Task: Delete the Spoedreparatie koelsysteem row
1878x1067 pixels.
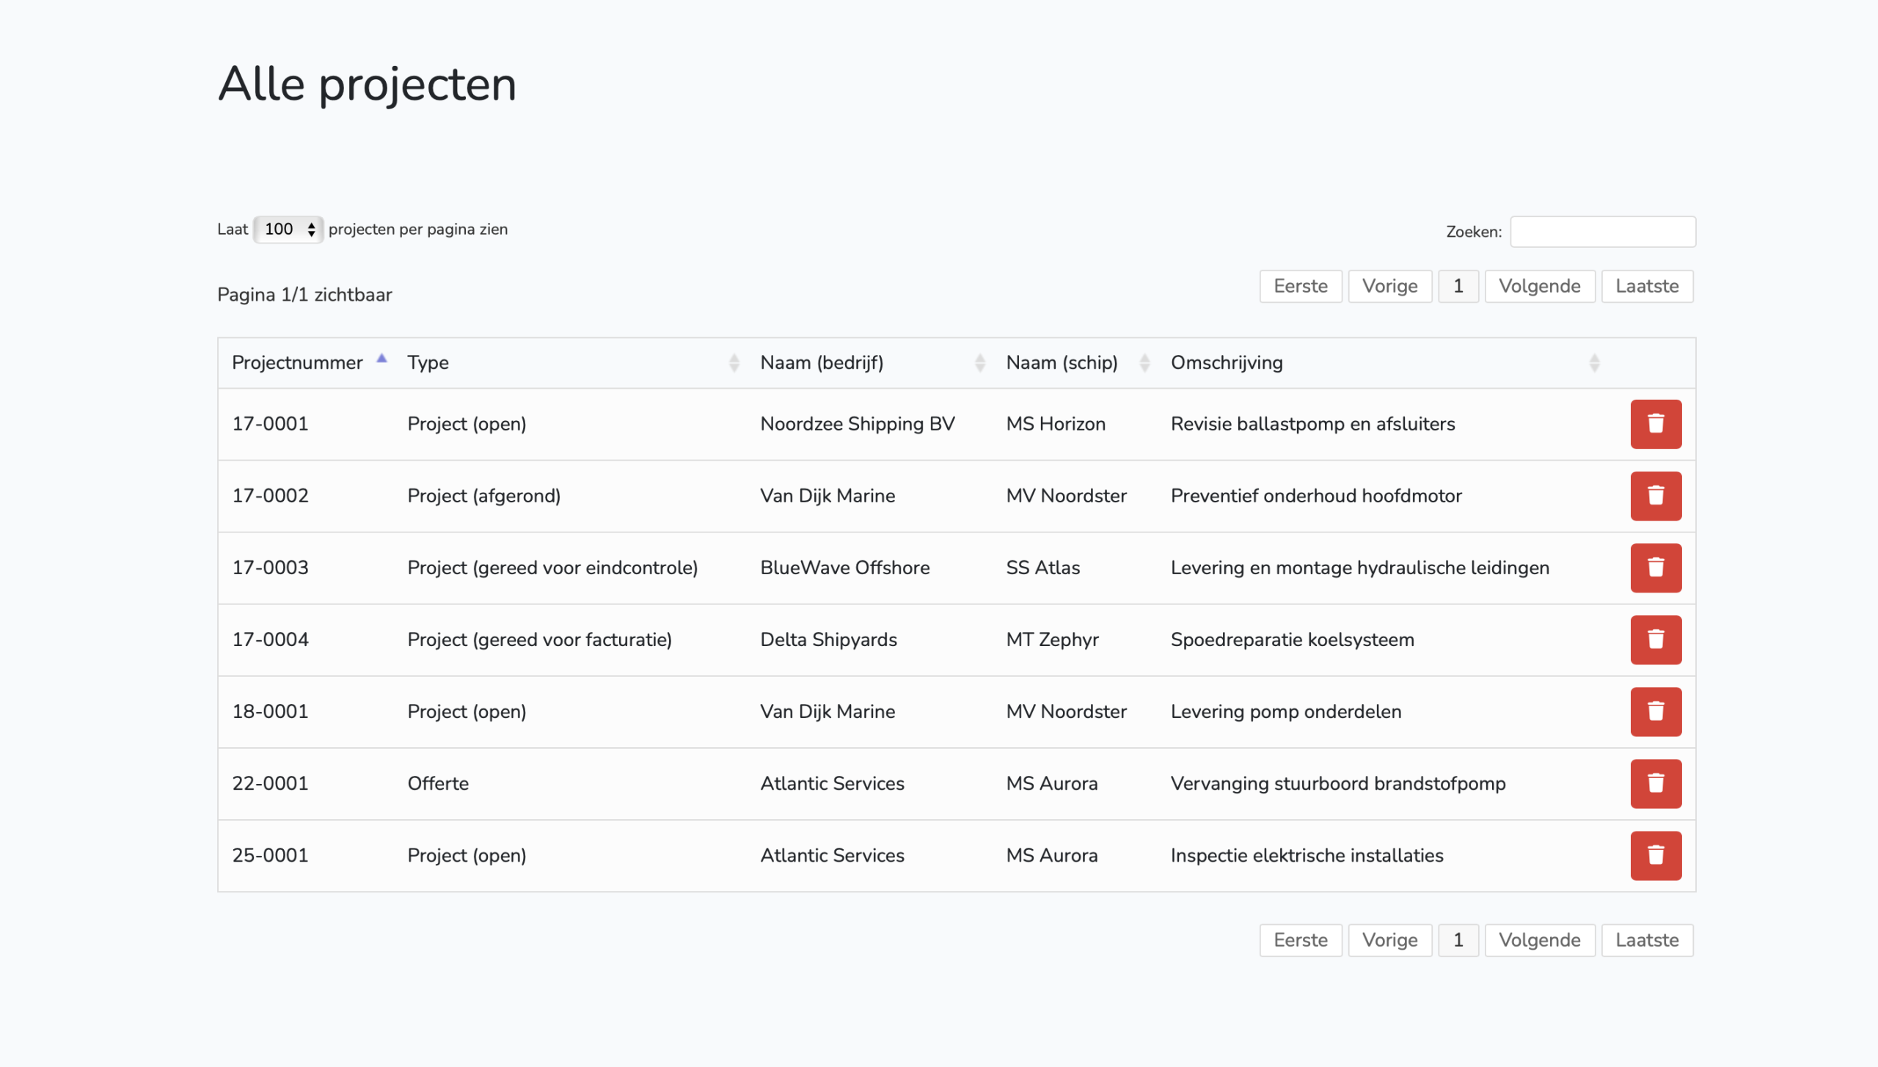Action: tap(1655, 639)
